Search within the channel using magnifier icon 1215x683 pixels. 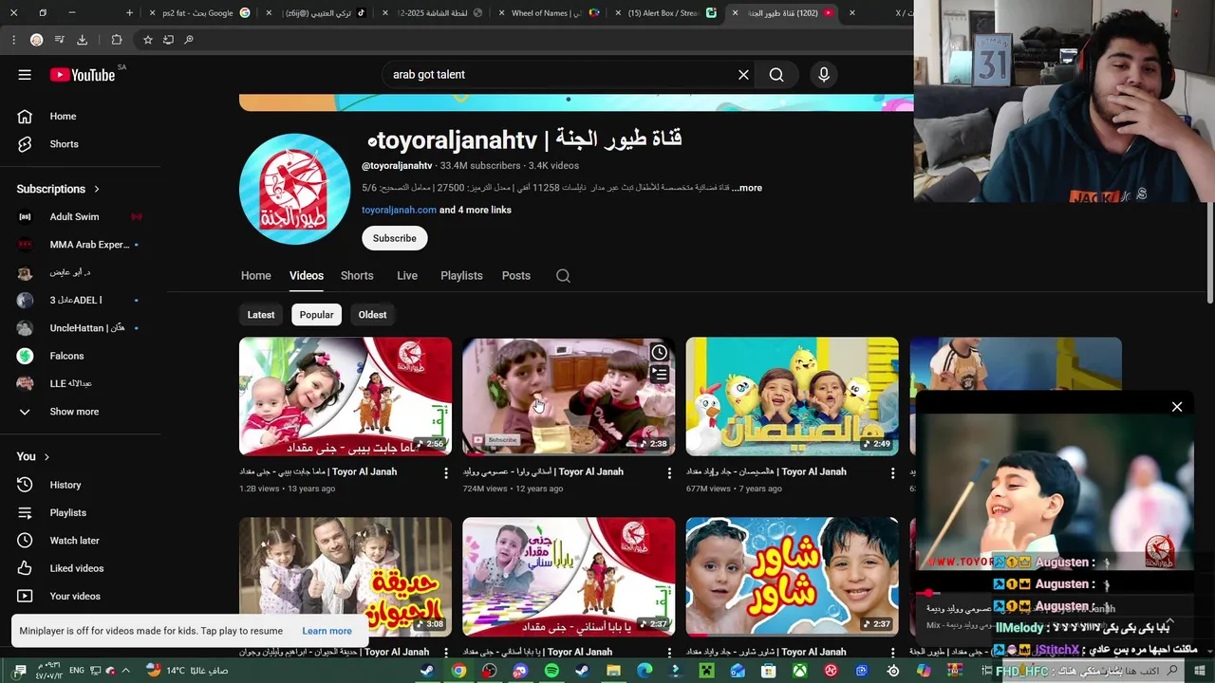(x=563, y=276)
